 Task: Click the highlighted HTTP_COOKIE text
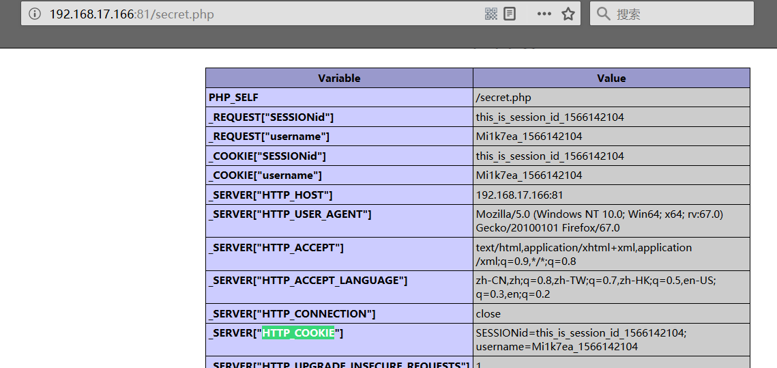coord(298,333)
